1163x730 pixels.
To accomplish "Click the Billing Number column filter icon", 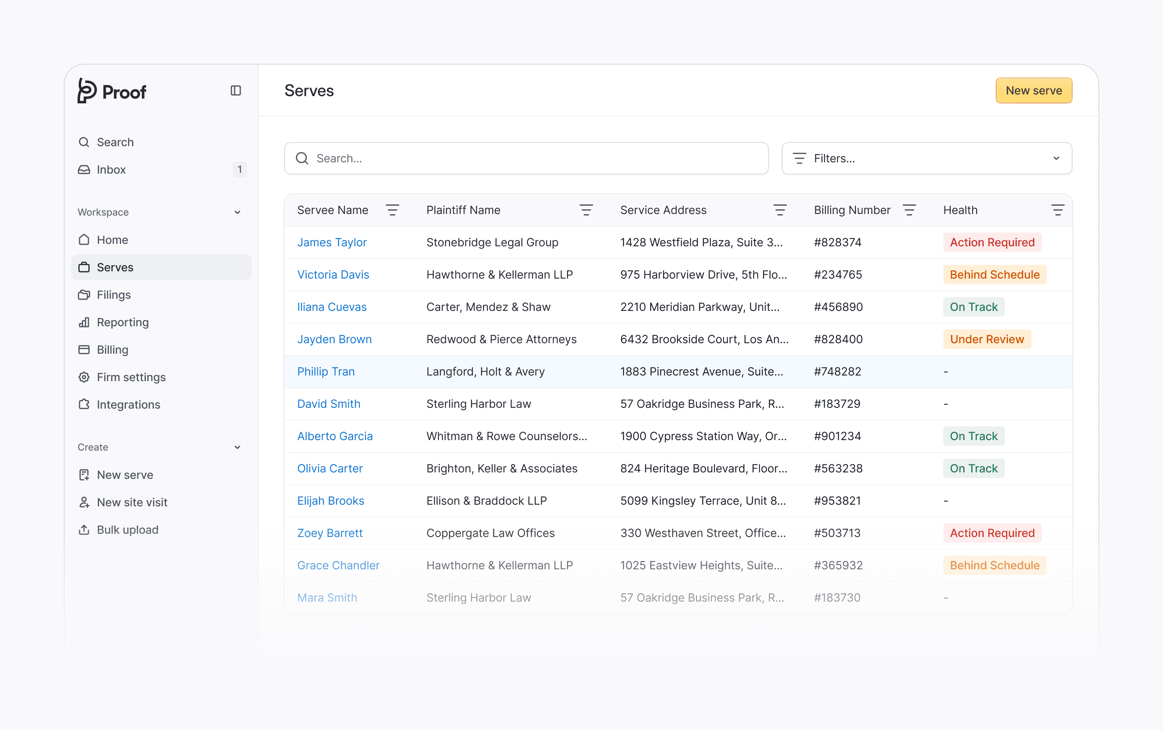I will click(x=909, y=210).
